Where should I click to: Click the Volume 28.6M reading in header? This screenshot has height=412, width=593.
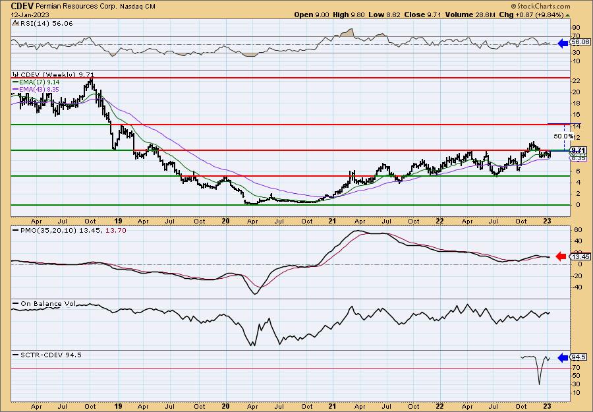(470, 15)
